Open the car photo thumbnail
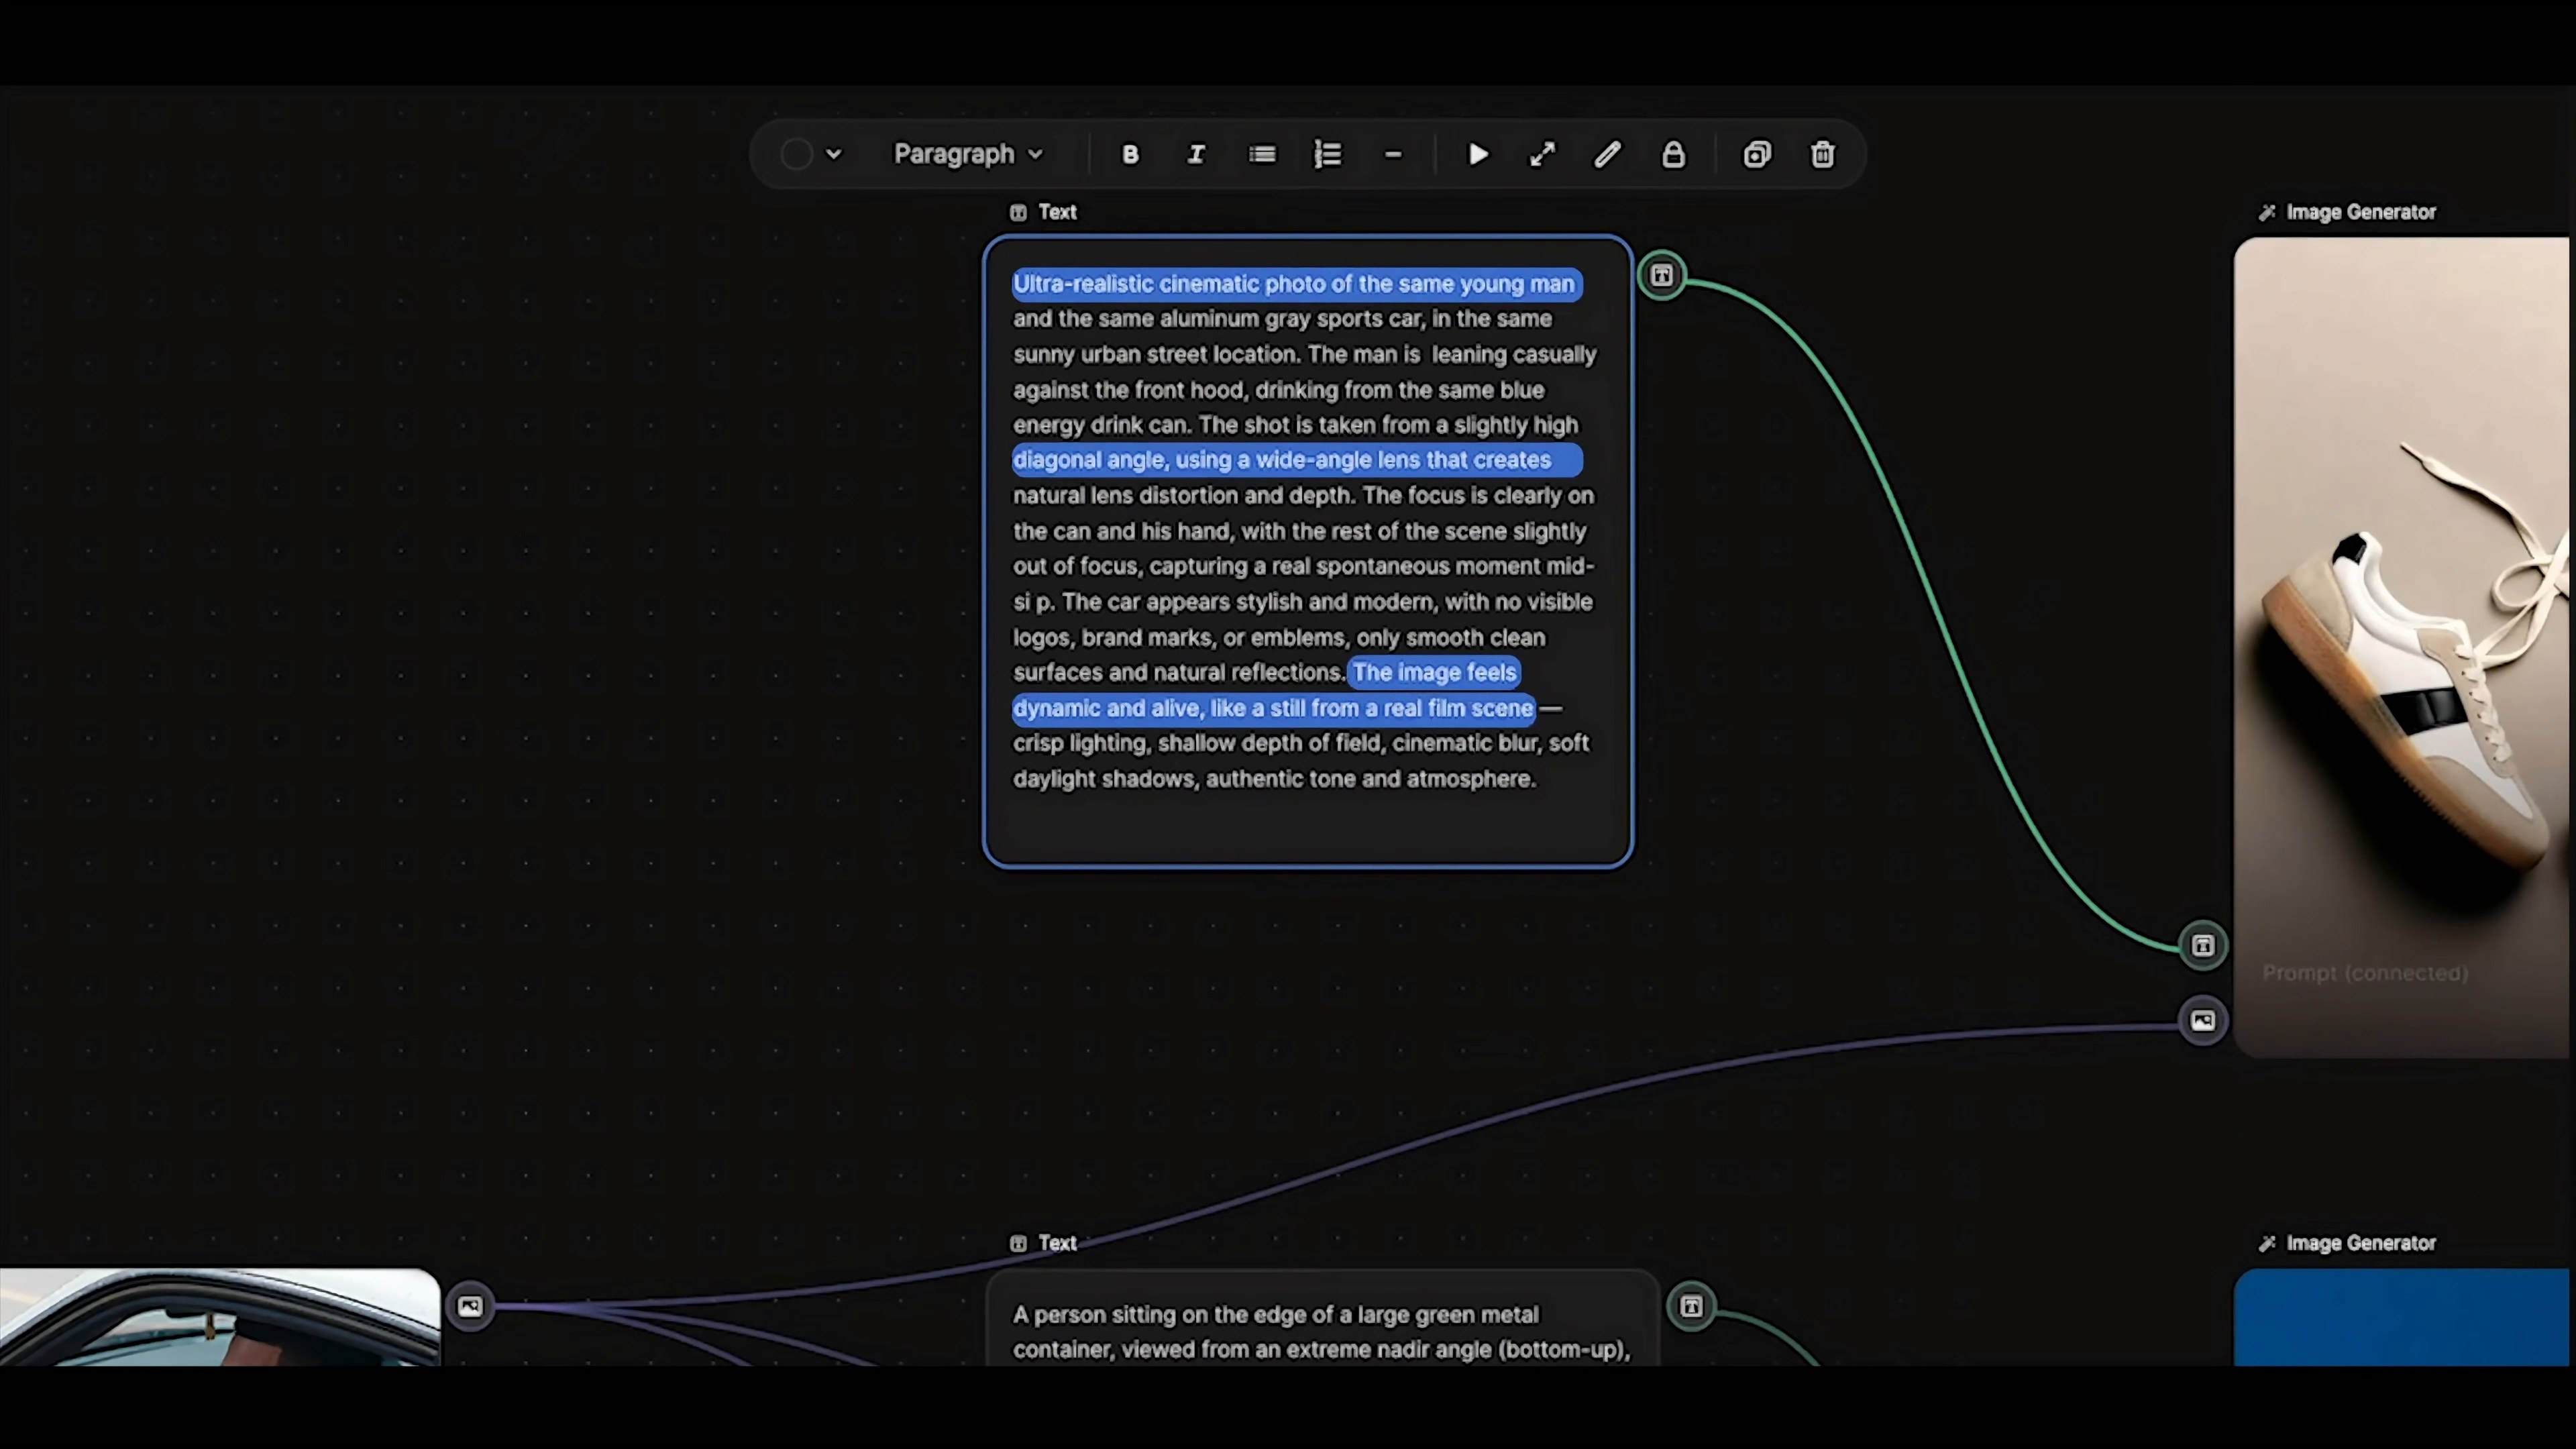The image size is (2576, 1449). pos(219,1317)
